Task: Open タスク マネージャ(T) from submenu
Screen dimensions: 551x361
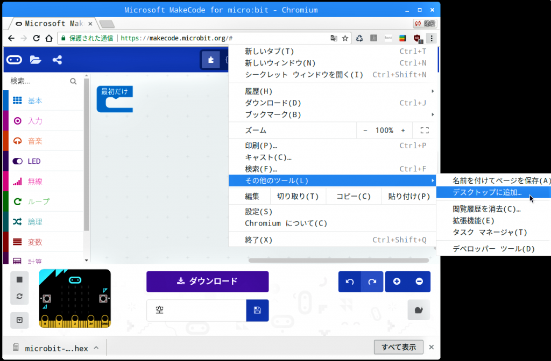Action: click(x=493, y=232)
